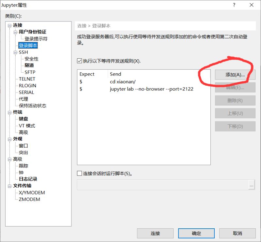Image resolution: width=261 pixels, height=242 pixels.
Task: Select the highlighted 登录脚本 entry
Action: click(x=29, y=45)
